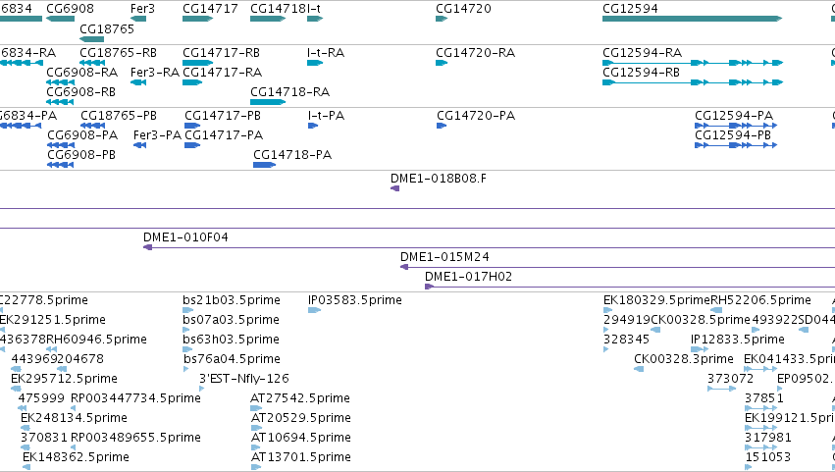Click EST bs21b03.5prime
Image resolution: width=835 pixels, height=472 pixels.
click(x=232, y=300)
